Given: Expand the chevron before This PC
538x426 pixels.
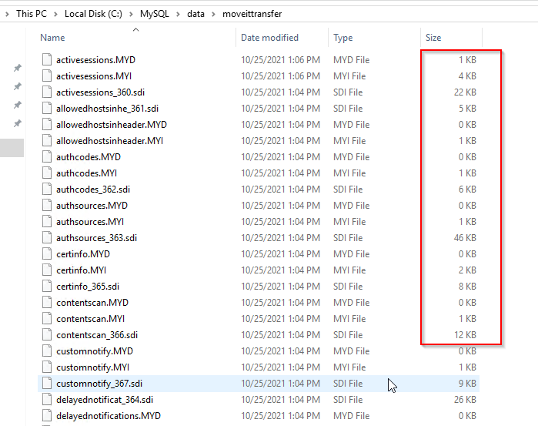Looking at the screenshot, I should (7, 14).
